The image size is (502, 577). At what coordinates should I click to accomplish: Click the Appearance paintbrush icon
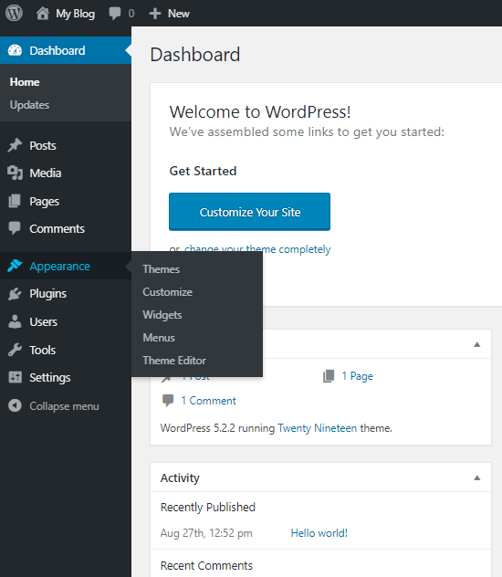(15, 266)
